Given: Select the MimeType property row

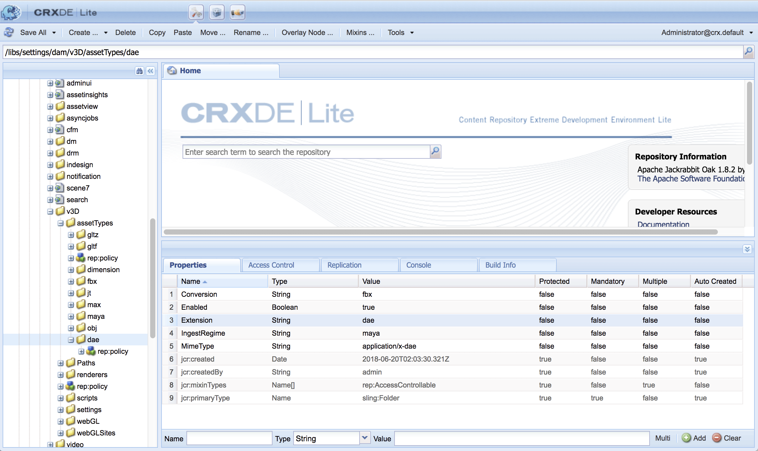Looking at the screenshot, I should 452,346.
